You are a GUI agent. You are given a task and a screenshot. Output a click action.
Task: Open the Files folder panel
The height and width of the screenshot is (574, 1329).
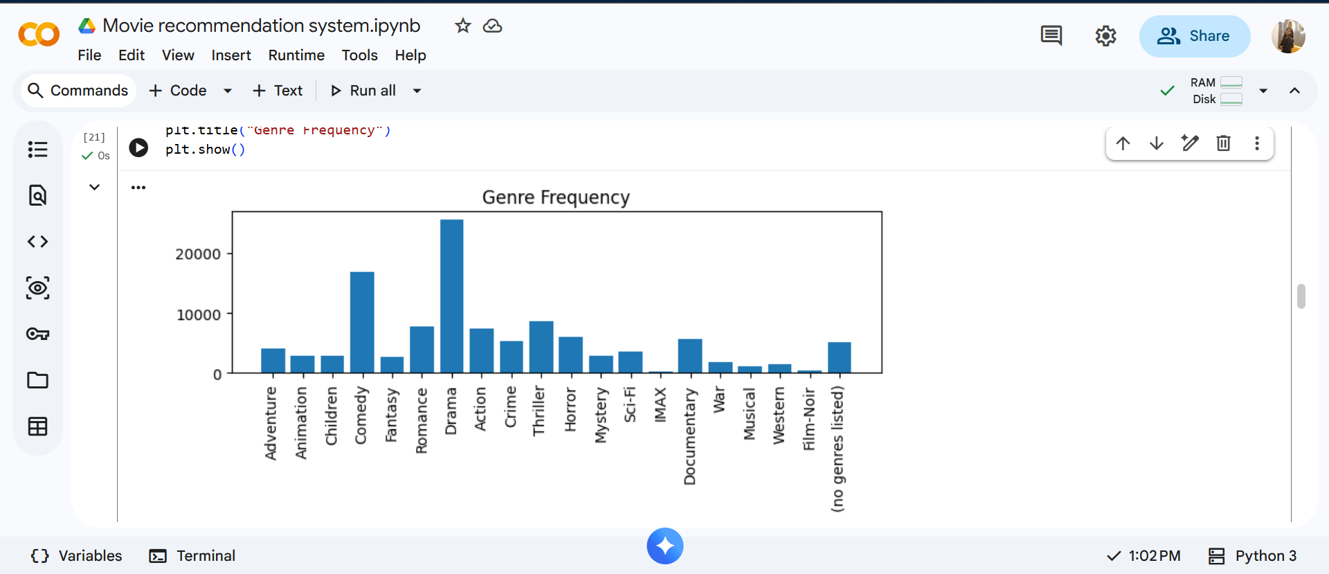(x=37, y=380)
